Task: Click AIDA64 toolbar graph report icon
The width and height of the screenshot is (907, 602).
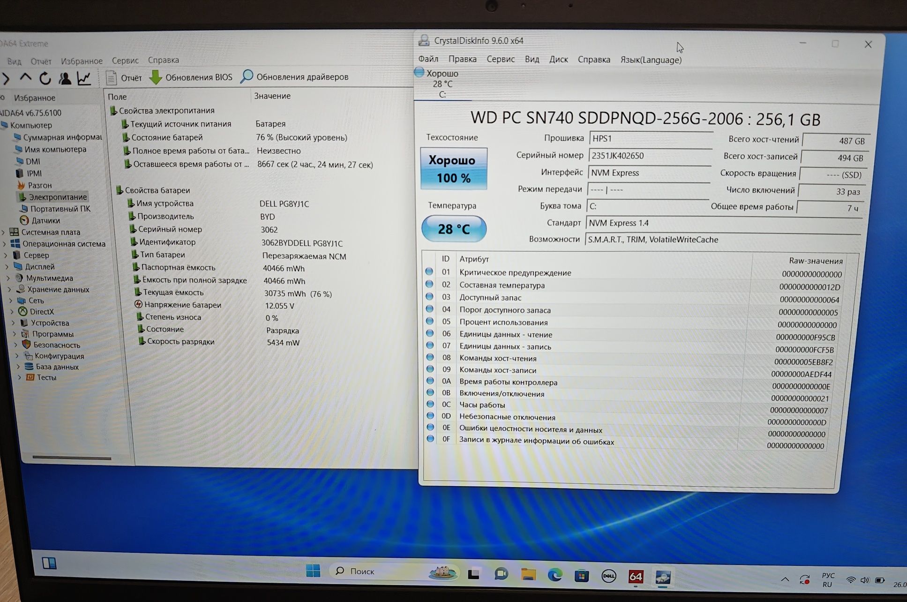Action: [84, 78]
